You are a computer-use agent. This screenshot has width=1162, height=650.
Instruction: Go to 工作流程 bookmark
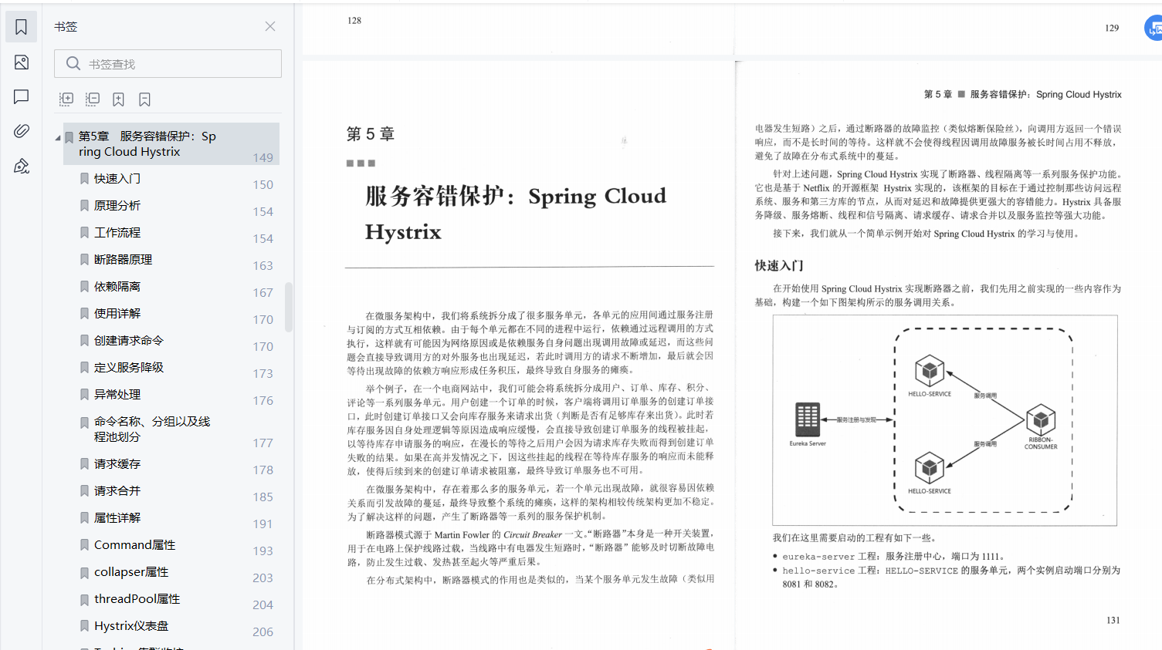point(117,233)
